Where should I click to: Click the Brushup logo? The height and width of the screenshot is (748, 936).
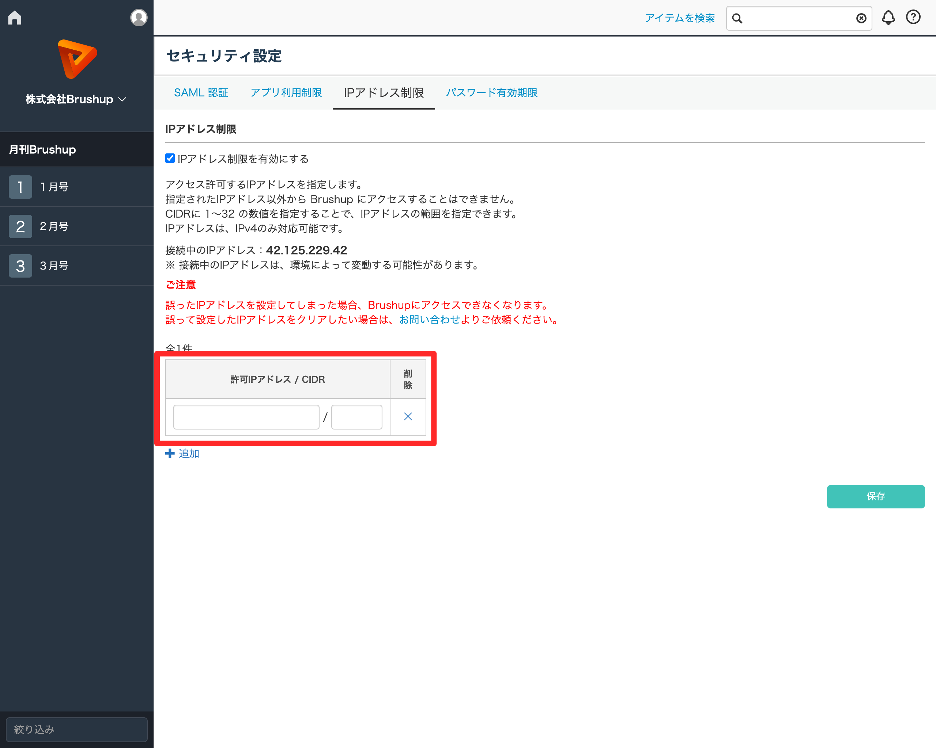[x=77, y=59]
